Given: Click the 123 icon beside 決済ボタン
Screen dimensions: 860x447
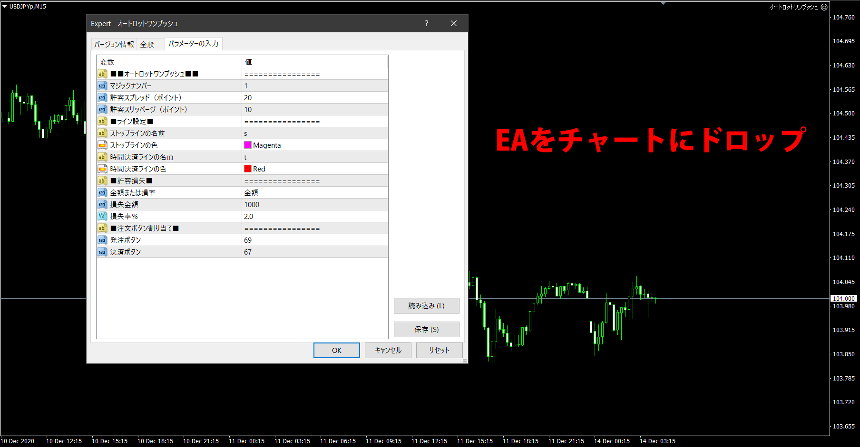Looking at the screenshot, I should click(102, 252).
